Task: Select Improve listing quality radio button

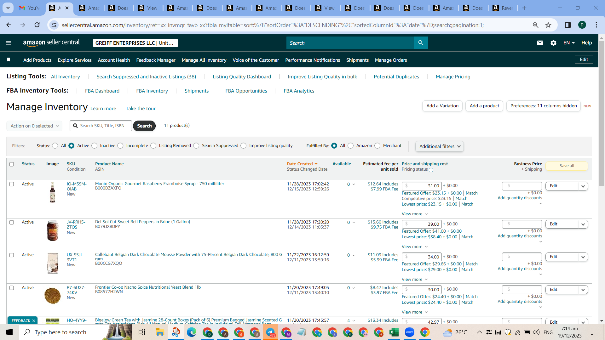Action: click(x=244, y=146)
